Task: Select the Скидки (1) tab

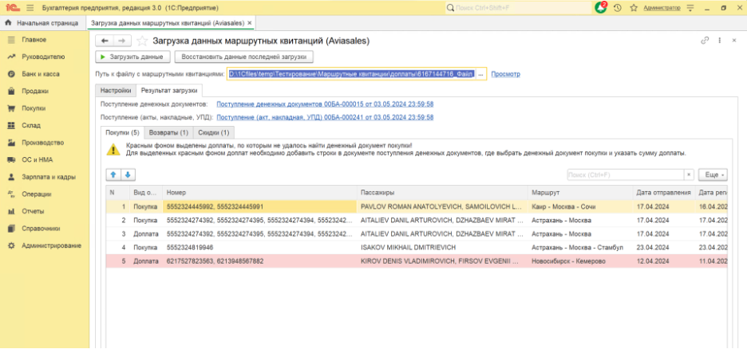Action: 213,132
